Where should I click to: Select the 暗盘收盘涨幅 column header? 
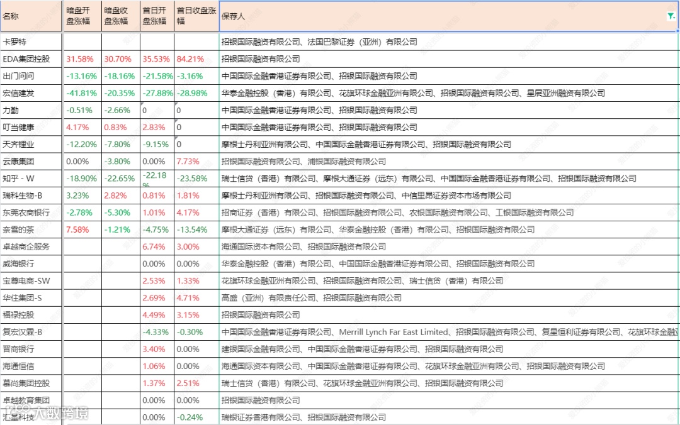coord(120,16)
